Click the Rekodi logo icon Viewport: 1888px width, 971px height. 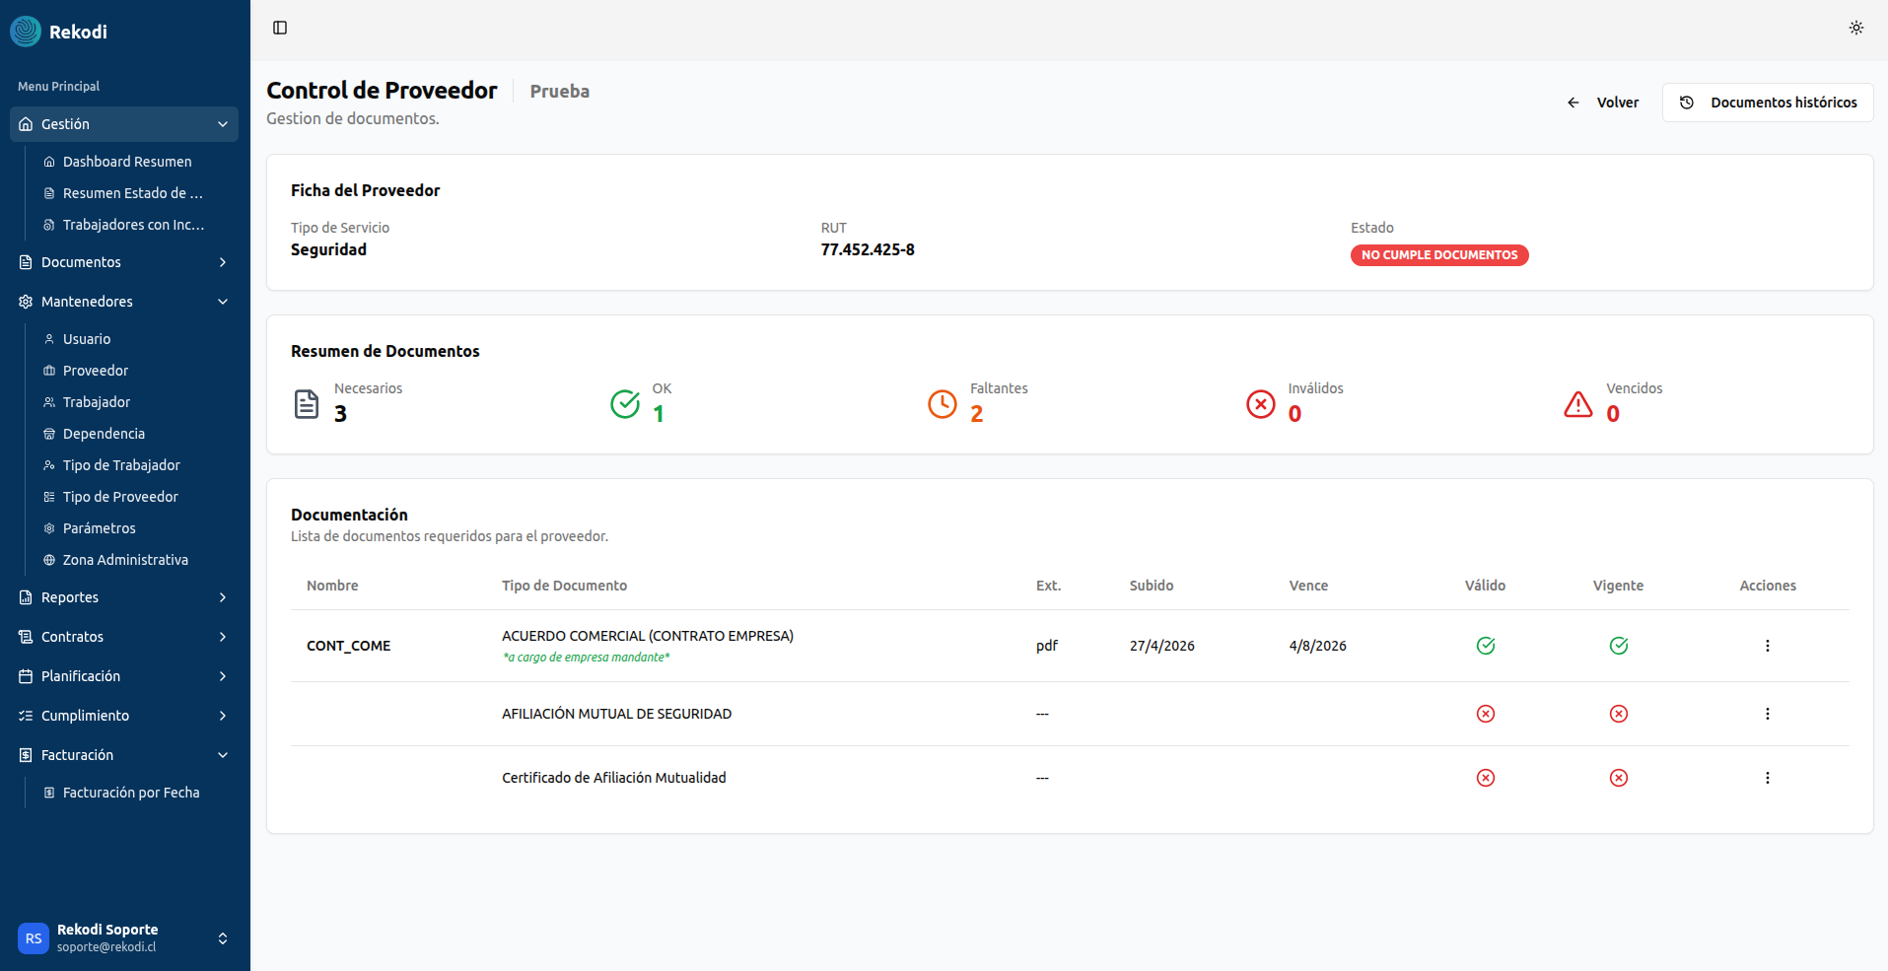[x=26, y=32]
